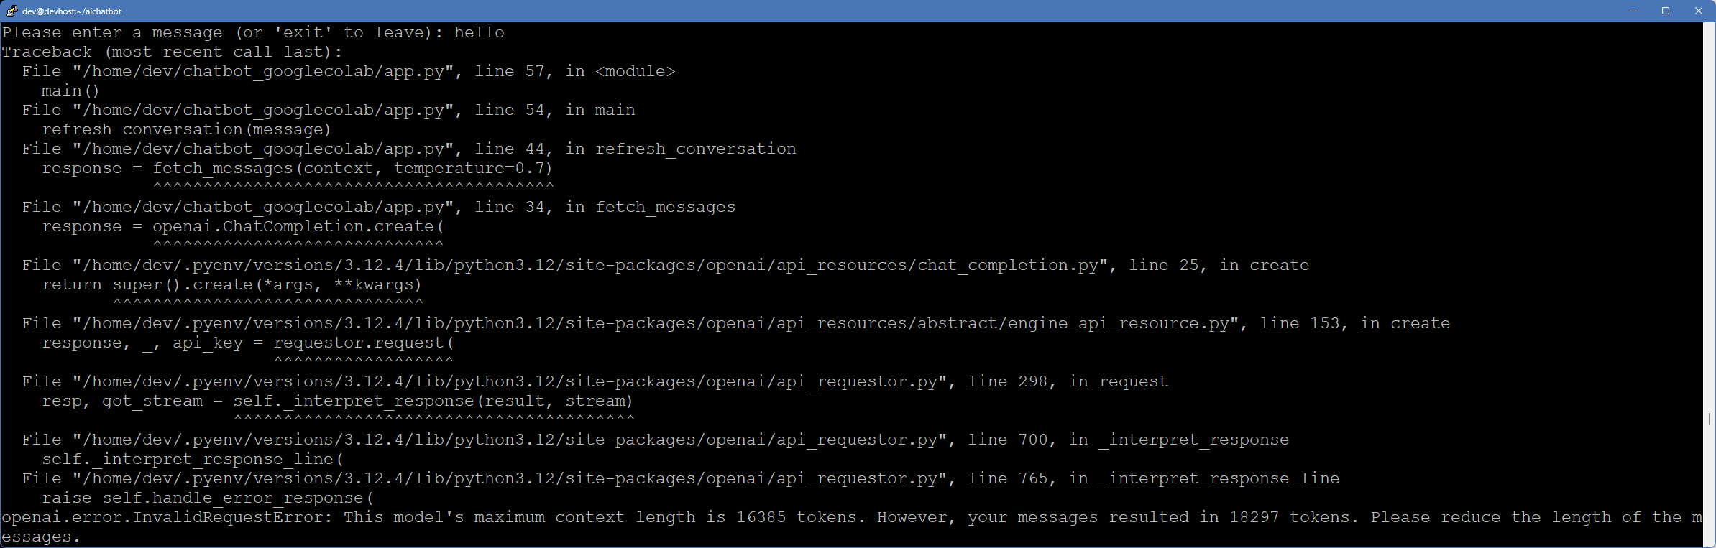Click the word 'hello' in the prompt line
1716x548 pixels.
point(479,32)
